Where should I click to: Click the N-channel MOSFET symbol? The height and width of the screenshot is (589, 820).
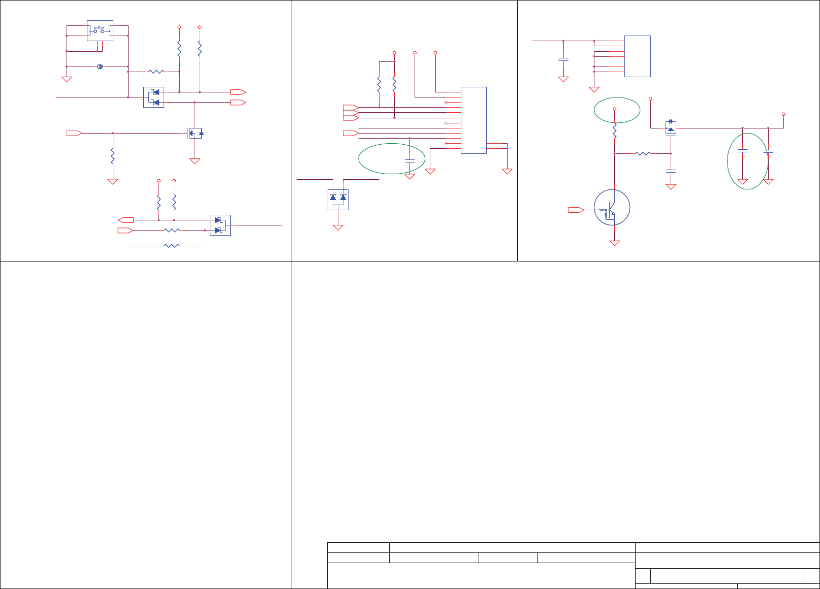[196, 133]
